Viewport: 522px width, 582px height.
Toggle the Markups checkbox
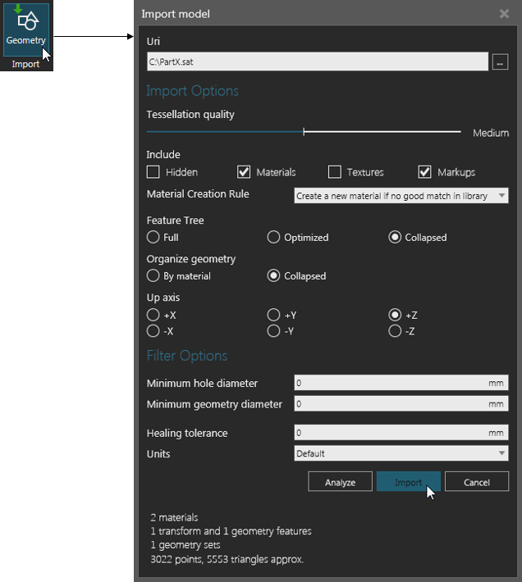(x=424, y=172)
